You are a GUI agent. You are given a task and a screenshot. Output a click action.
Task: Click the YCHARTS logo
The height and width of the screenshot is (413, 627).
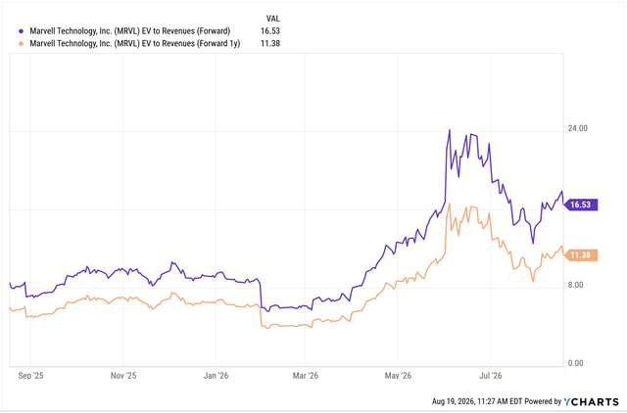(x=591, y=402)
